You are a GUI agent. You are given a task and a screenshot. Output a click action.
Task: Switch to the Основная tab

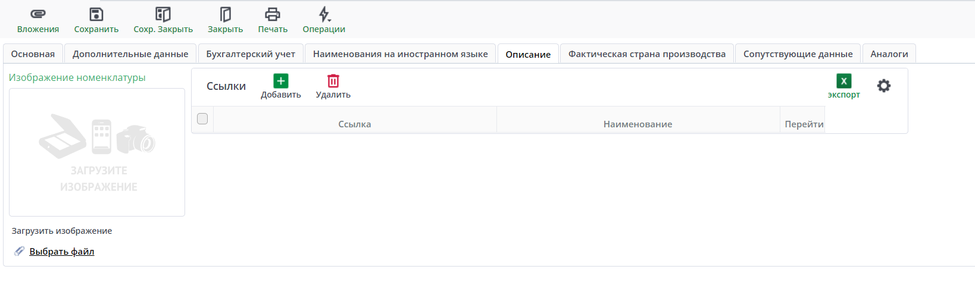(x=33, y=54)
